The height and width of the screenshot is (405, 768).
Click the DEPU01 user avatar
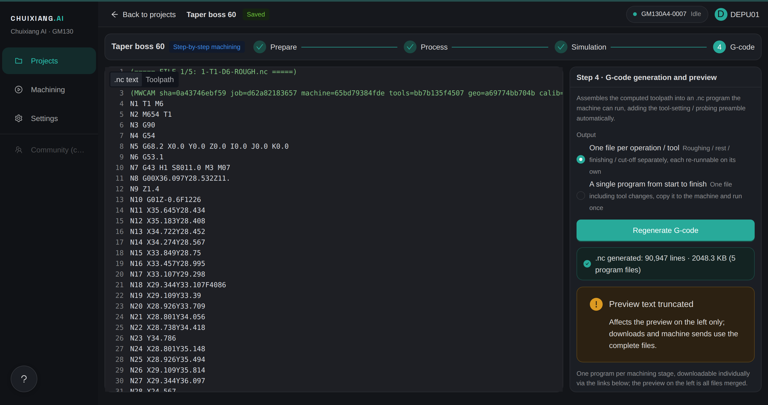(x=721, y=14)
